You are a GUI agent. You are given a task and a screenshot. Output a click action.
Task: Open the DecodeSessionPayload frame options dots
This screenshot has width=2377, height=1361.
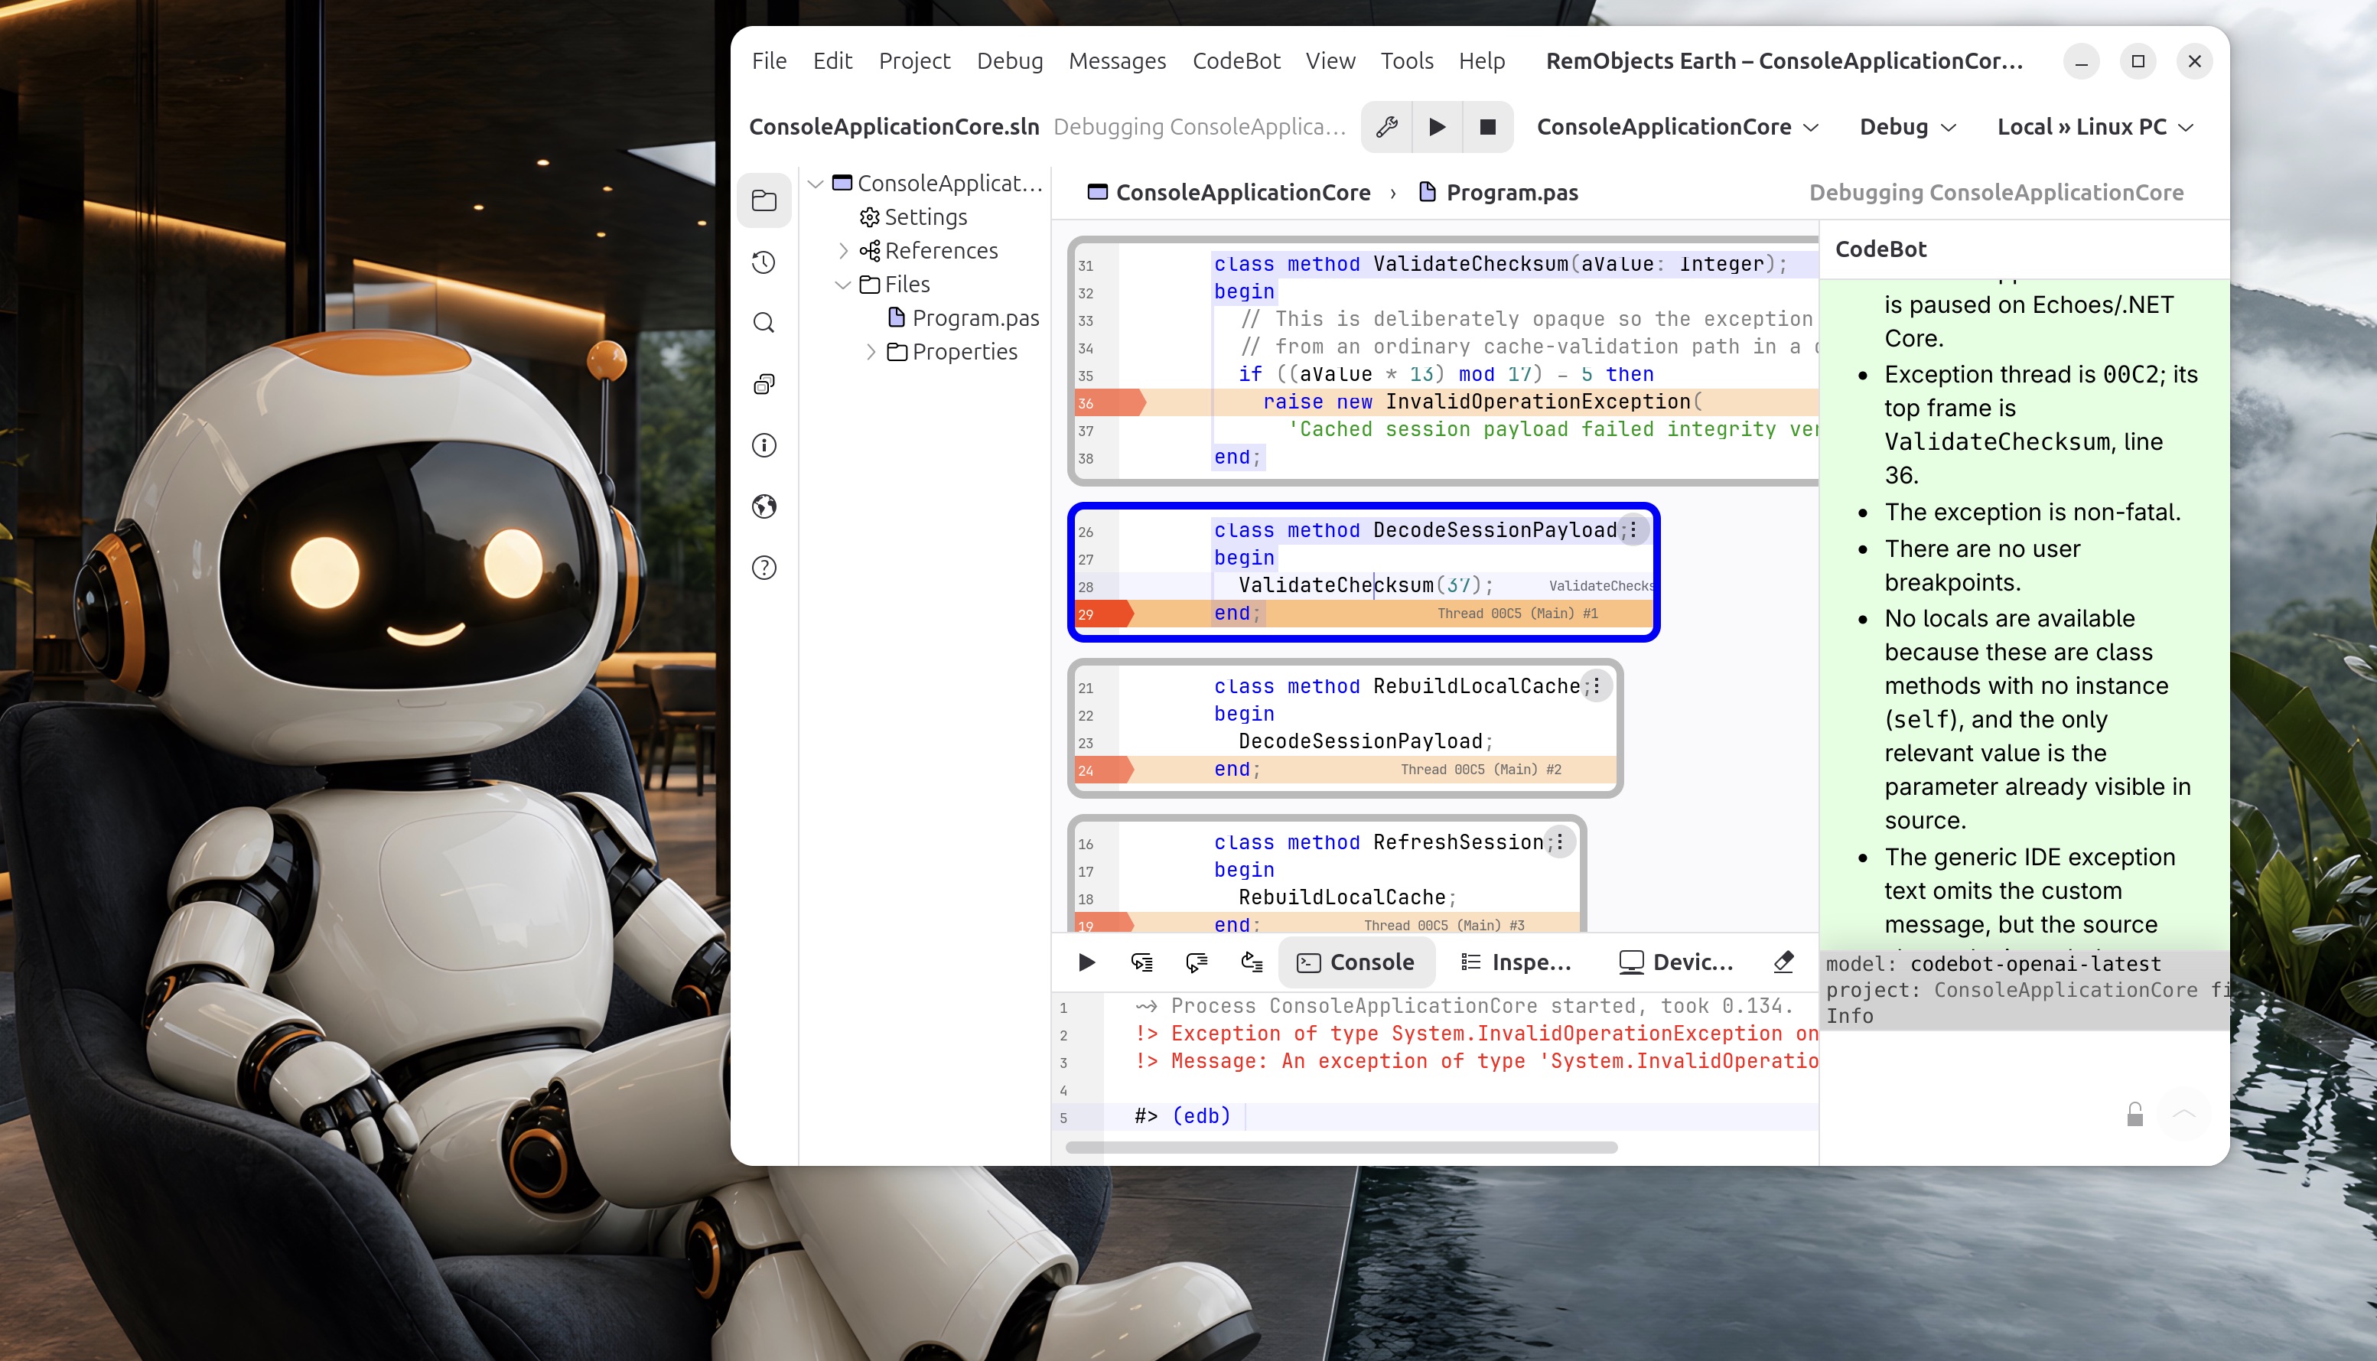pos(1633,530)
